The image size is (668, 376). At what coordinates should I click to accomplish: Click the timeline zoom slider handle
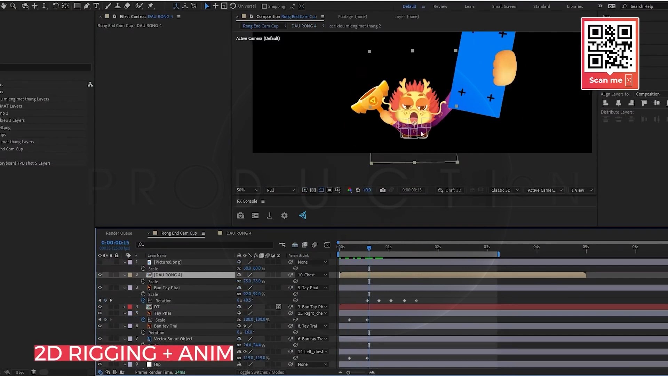[x=348, y=373]
